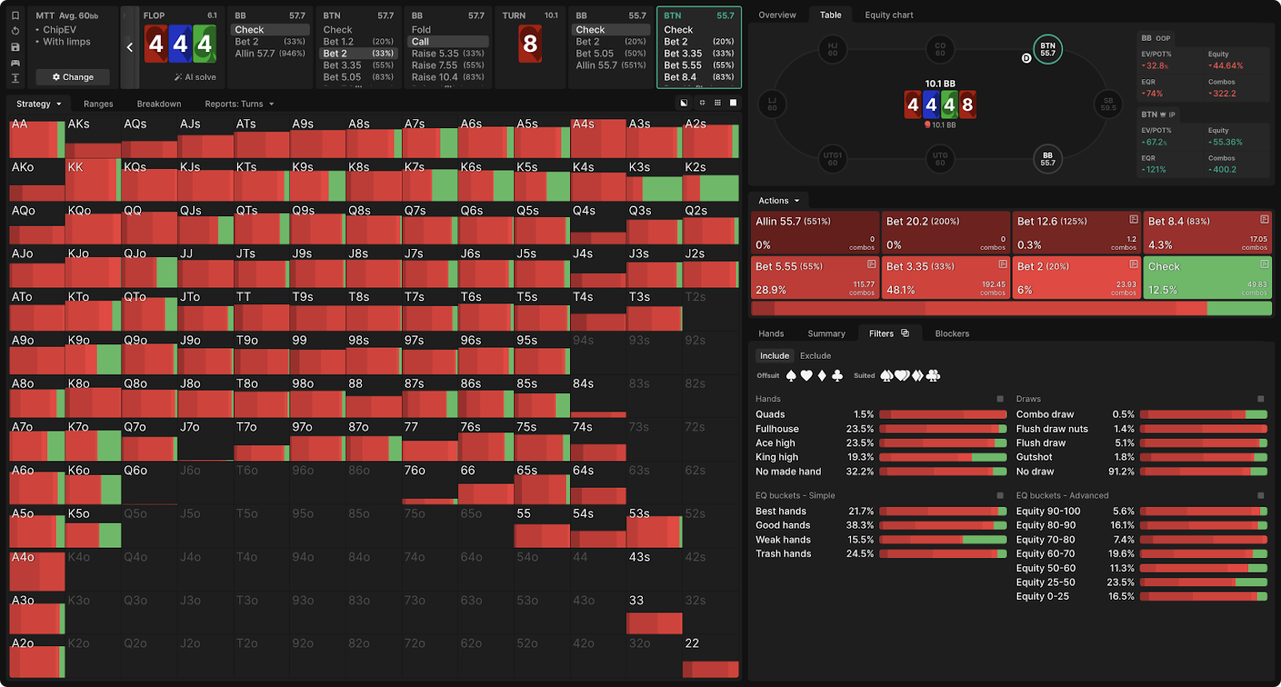This screenshot has height=687, width=1281.
Task: Select the suited hearts suit filter
Action: 902,376
